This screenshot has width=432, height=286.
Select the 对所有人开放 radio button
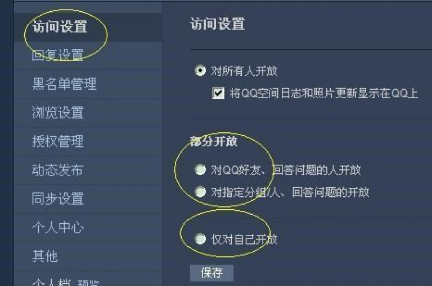tap(200, 71)
